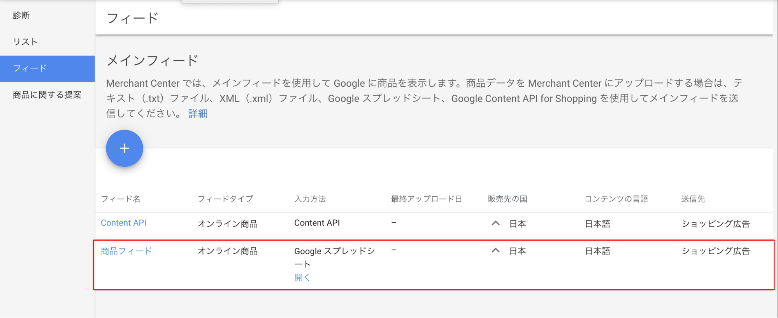This screenshot has width=778, height=318.
Task: Click the 入力方法 column header
Action: pos(310,199)
